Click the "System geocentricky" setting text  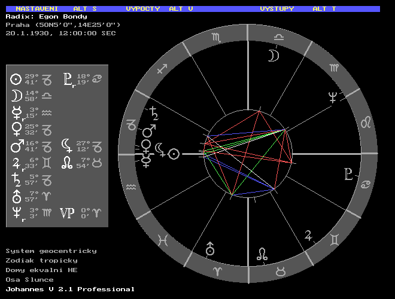[x=51, y=251]
